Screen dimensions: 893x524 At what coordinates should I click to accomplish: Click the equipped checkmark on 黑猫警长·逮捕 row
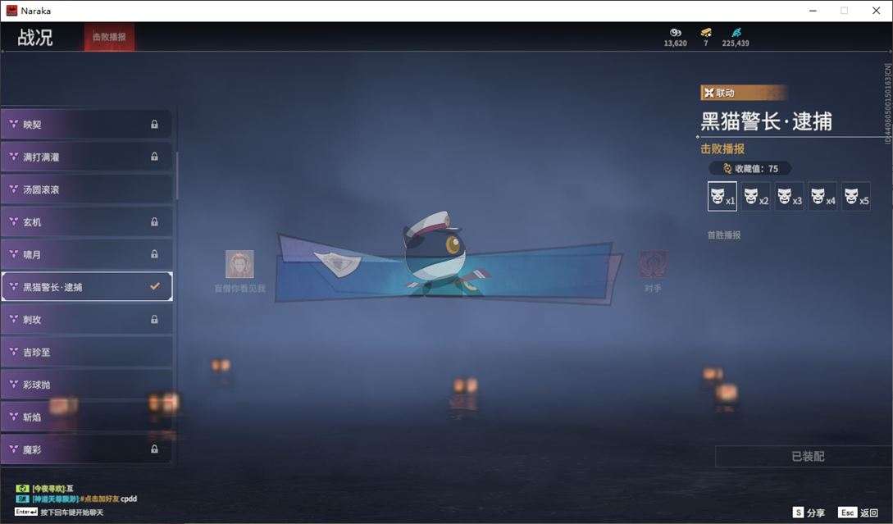(155, 286)
